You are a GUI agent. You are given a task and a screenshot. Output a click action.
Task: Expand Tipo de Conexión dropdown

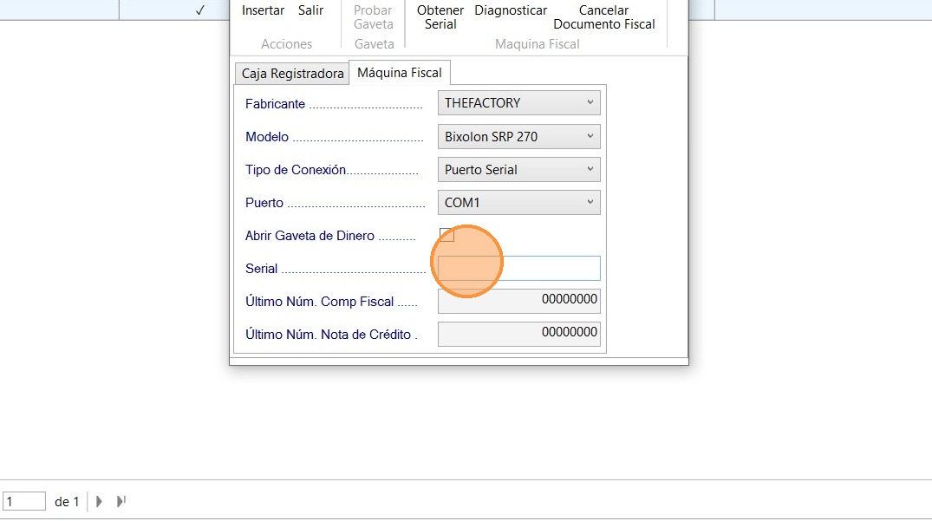pyautogui.click(x=519, y=170)
